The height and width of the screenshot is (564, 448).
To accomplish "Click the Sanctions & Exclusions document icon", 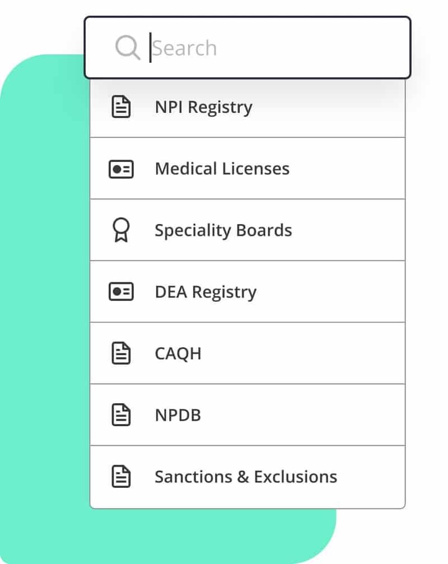I will click(121, 476).
